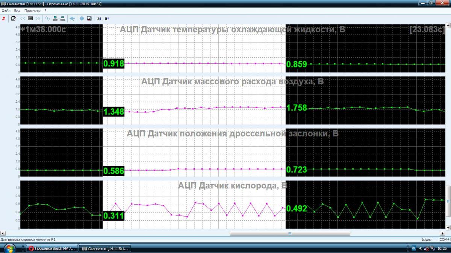The height and width of the screenshot is (253, 451).
Task: Click the дроссельной заслонки graph title
Action: tap(232, 133)
